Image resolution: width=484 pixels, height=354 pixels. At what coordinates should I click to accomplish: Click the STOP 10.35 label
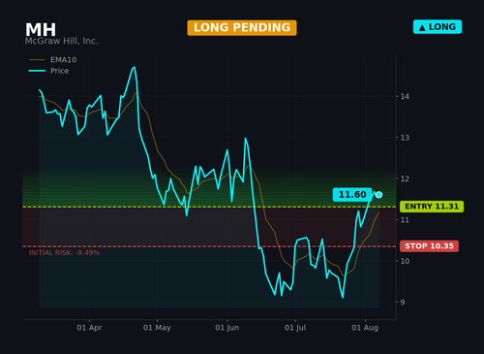tap(429, 246)
